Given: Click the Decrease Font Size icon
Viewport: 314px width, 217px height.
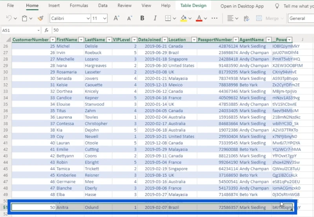Looking at the screenshot, I should click(130, 18).
